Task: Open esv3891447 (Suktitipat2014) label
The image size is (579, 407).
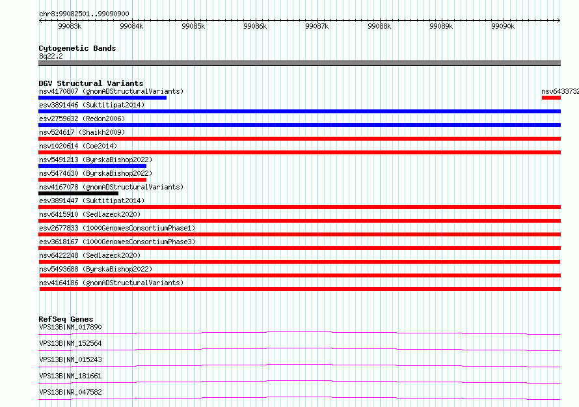Action: coord(92,201)
